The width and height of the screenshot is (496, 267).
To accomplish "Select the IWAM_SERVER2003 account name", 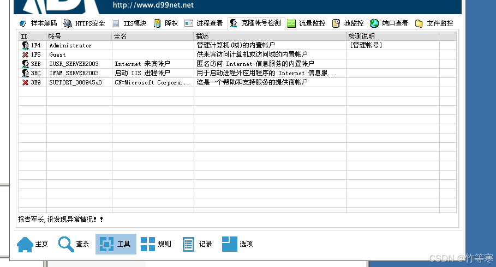I will pos(74,74).
